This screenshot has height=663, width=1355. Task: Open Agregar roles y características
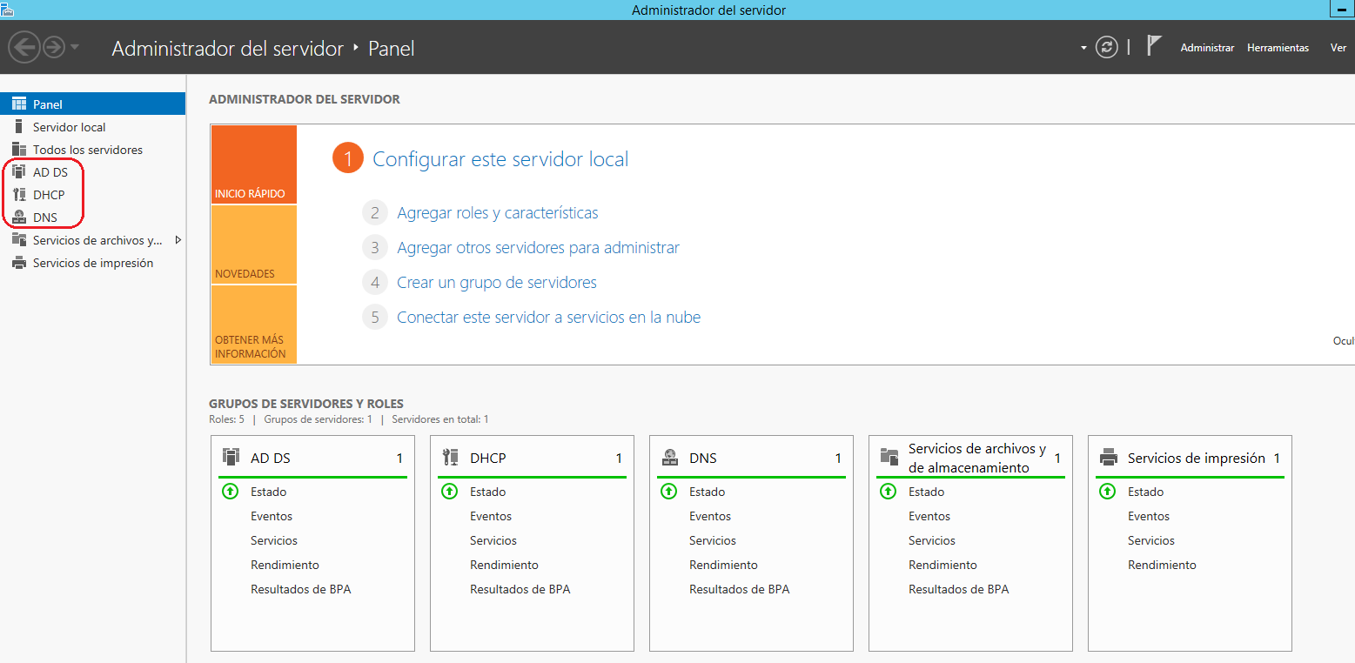point(498,213)
